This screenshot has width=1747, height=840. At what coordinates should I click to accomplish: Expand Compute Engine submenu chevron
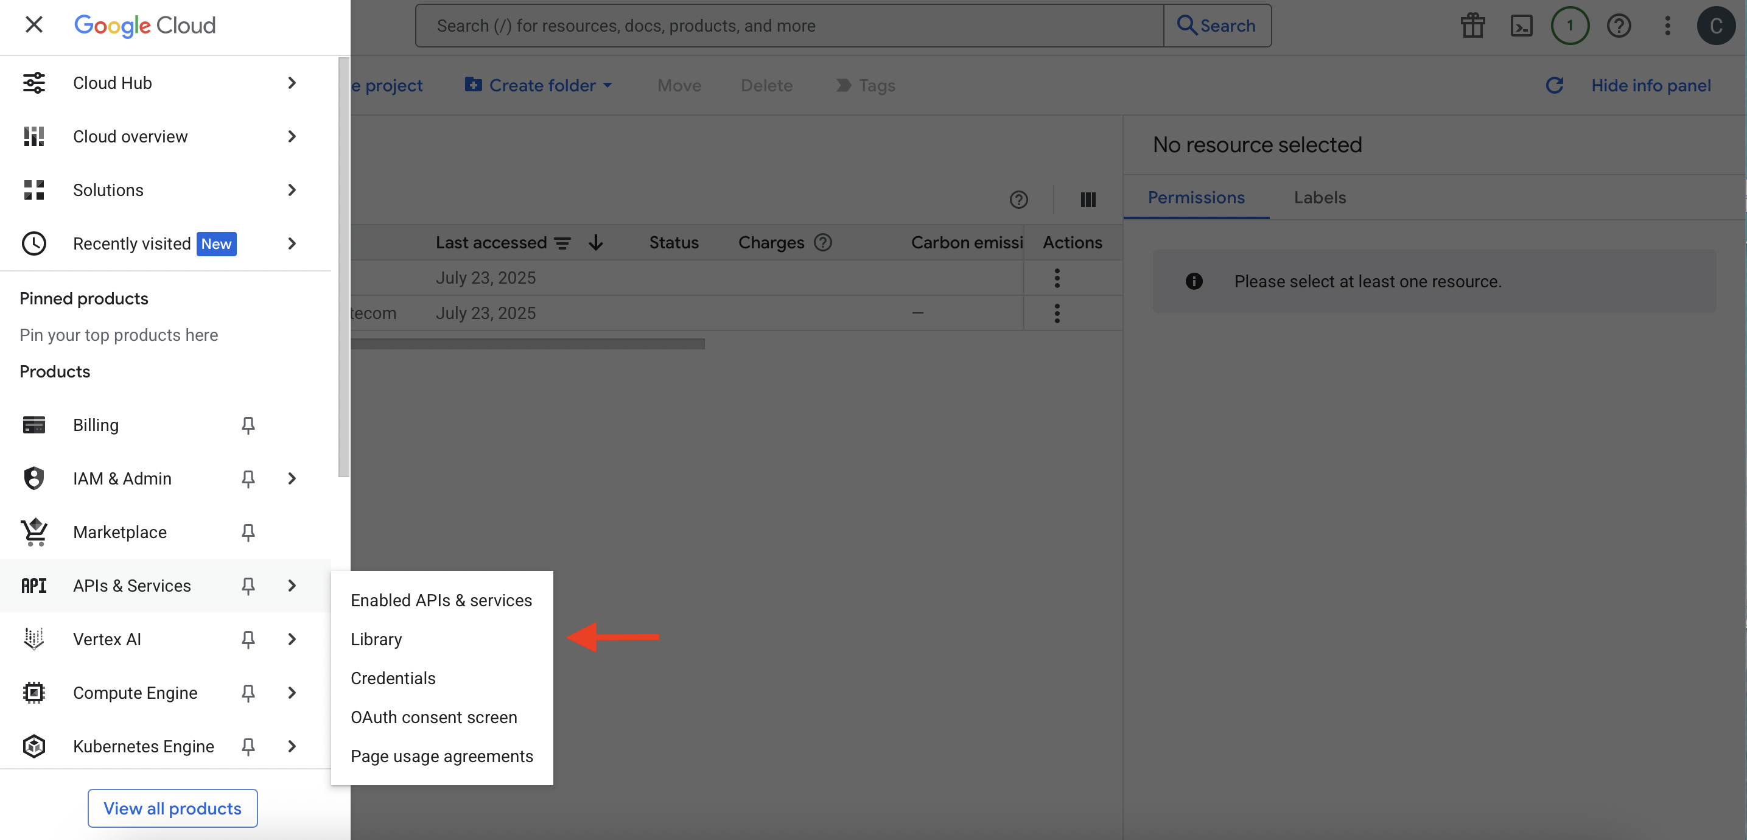click(x=292, y=693)
